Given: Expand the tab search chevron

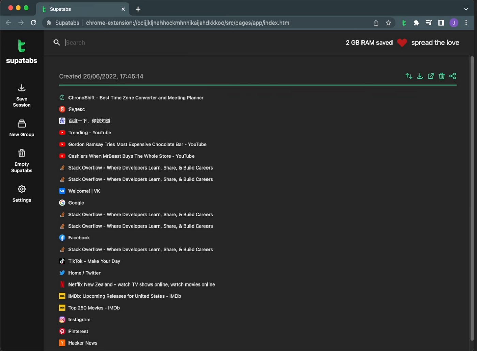Looking at the screenshot, I should (466, 9).
